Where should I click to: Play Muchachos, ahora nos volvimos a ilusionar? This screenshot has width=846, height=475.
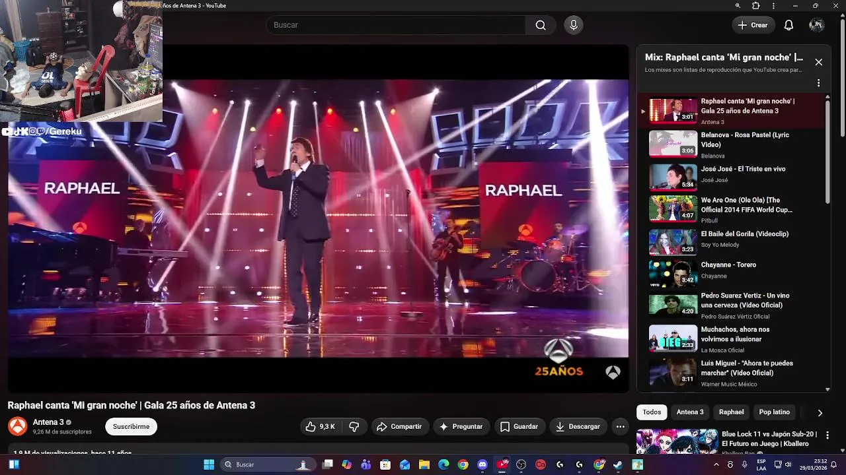point(732,338)
